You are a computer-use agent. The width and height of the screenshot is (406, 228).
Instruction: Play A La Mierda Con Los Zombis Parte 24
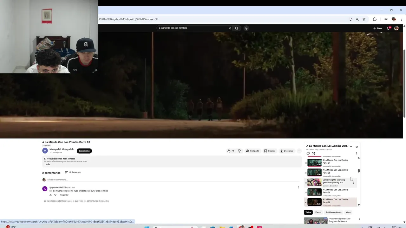331,163
